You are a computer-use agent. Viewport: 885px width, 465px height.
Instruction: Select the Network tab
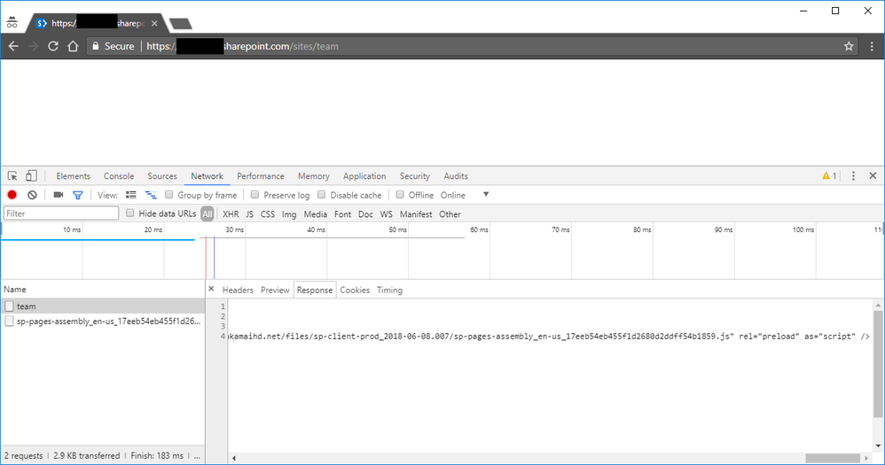pos(207,176)
